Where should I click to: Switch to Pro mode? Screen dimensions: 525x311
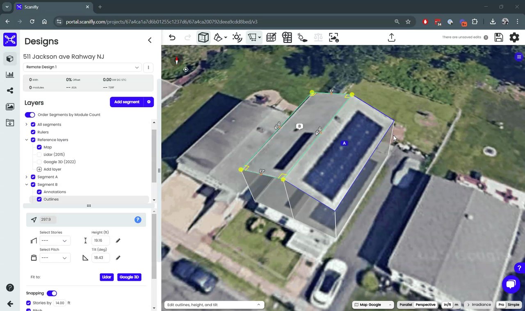[x=501, y=305]
